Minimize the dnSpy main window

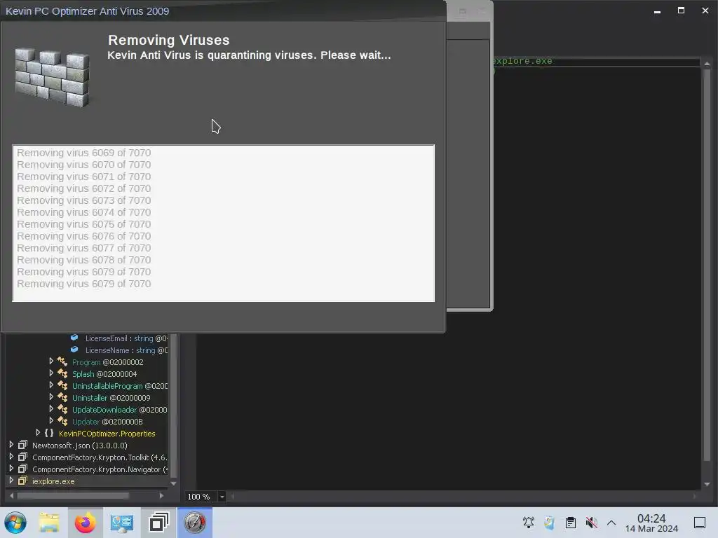657,11
